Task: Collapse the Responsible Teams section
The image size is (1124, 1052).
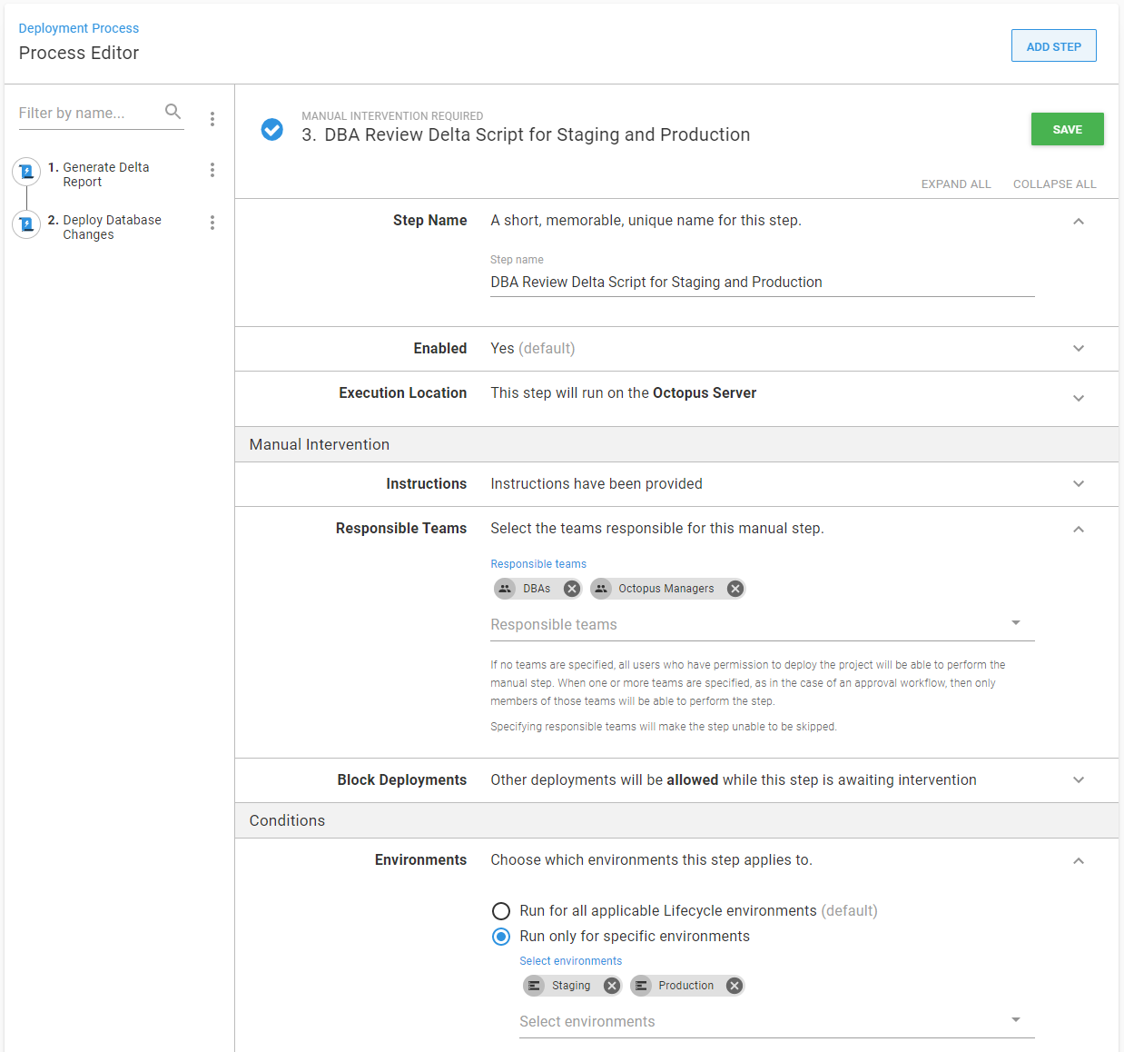Action: [x=1079, y=530]
